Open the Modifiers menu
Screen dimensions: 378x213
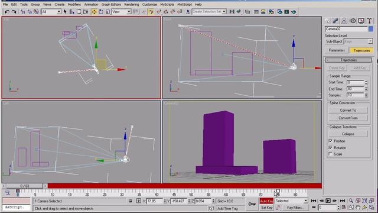coord(74,4)
